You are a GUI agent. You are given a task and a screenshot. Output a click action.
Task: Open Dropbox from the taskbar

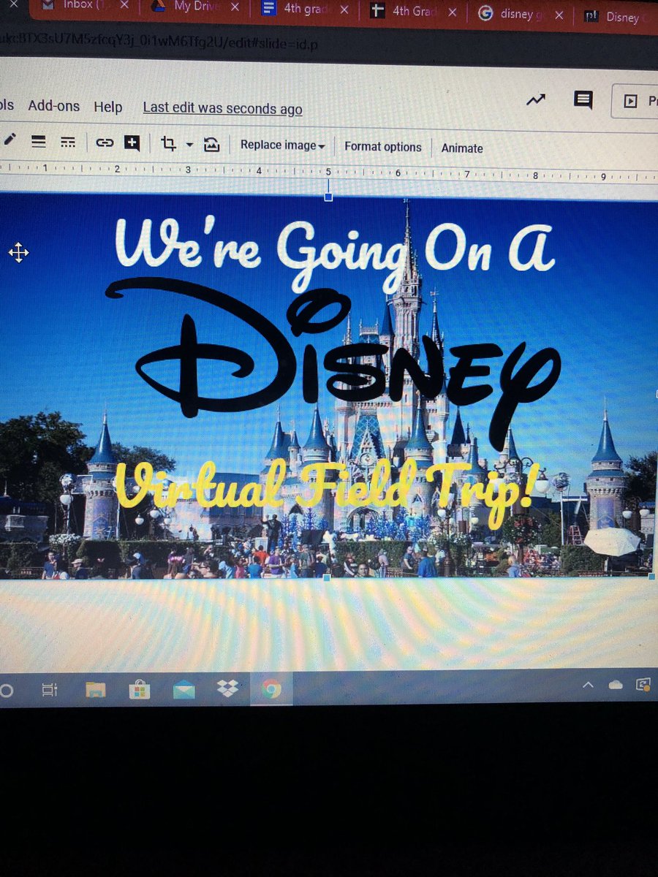227,688
